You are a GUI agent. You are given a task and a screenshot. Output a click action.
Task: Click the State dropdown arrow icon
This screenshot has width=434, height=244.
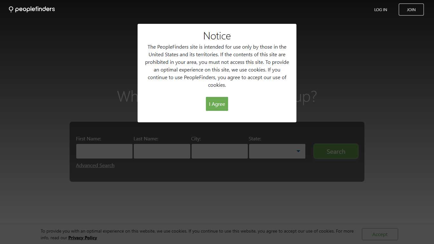pos(298,151)
